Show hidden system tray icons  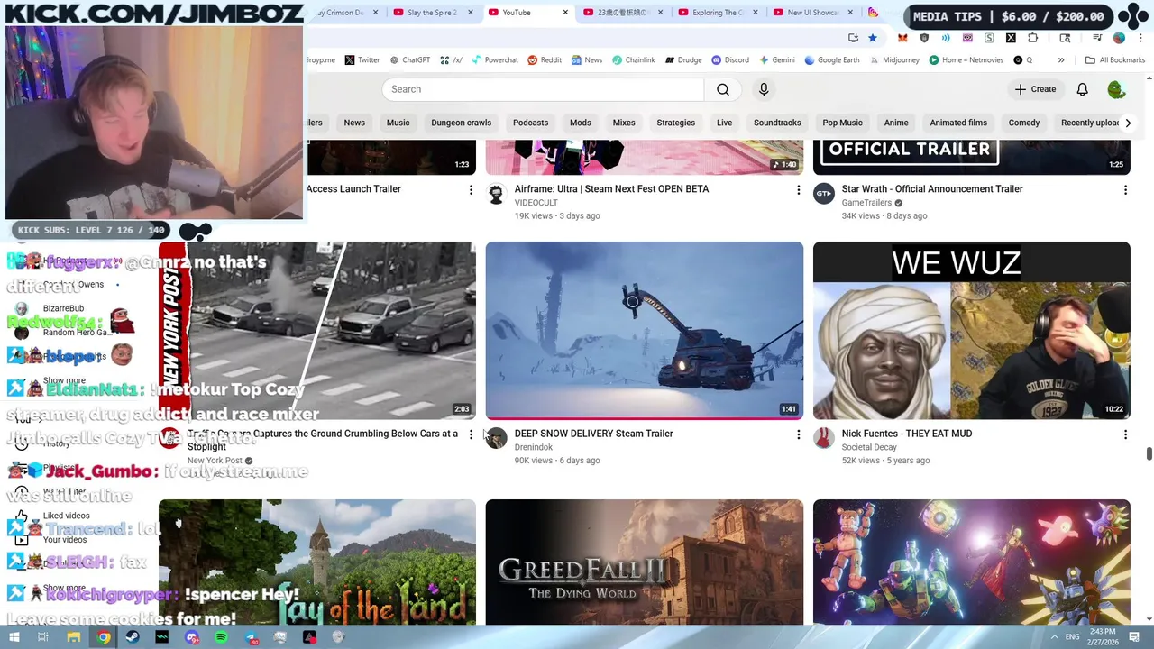pyautogui.click(x=1055, y=637)
